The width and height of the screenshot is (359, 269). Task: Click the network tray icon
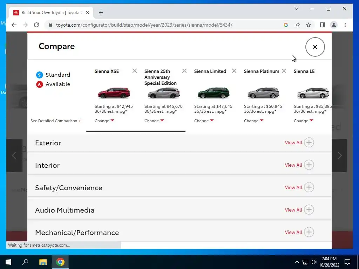click(x=305, y=262)
